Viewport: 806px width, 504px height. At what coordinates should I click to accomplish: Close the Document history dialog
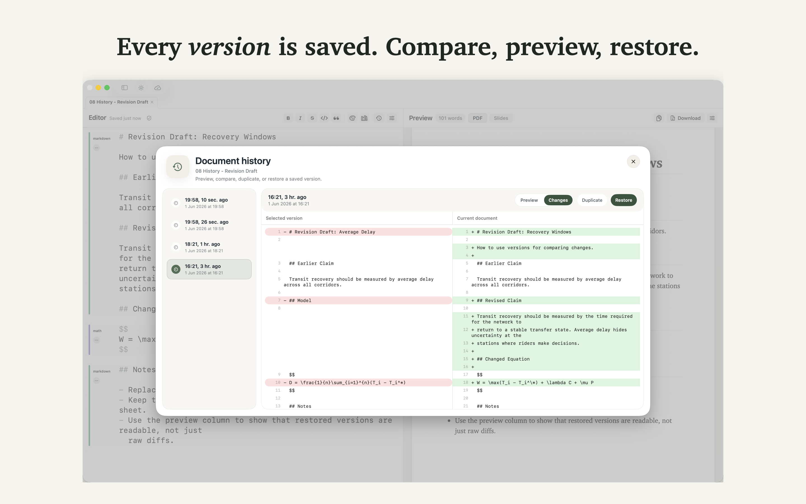point(633,161)
